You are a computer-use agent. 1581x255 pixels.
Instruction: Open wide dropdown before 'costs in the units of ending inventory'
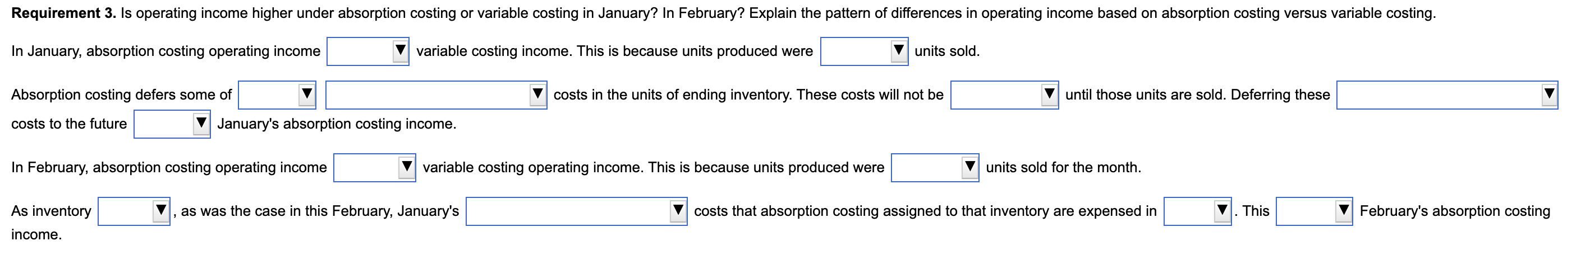(x=436, y=95)
